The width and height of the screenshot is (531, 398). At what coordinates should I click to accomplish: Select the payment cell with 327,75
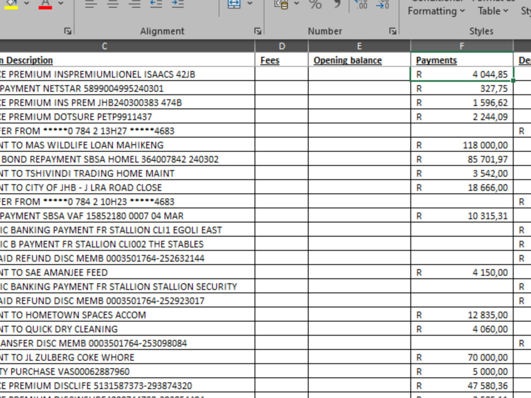coord(462,88)
